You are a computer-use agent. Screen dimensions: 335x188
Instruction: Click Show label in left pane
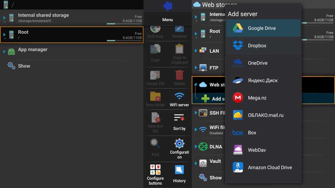24,66
